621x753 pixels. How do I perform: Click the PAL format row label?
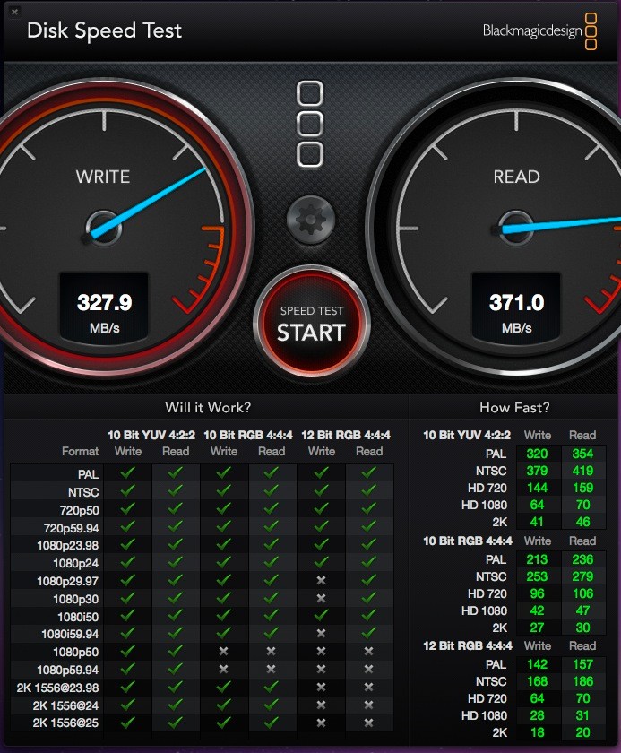[x=88, y=474]
